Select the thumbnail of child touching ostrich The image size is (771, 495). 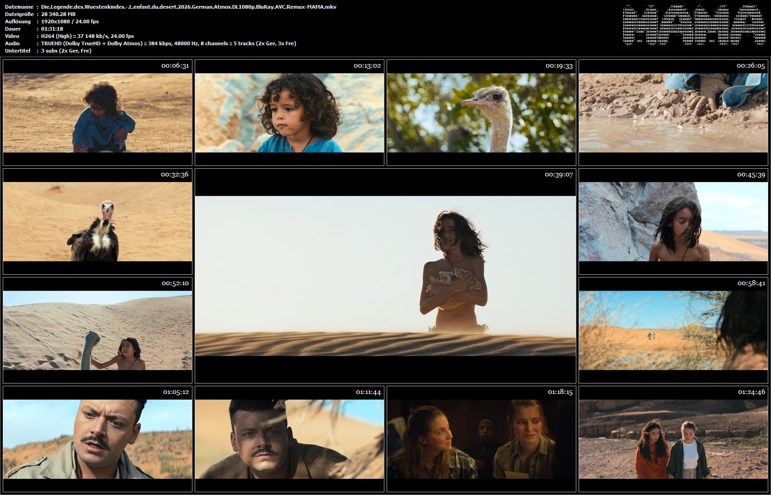point(97,330)
